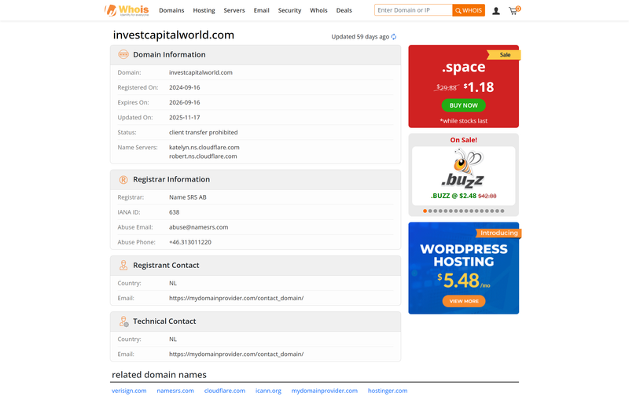Click the orange WHOIS search button

click(469, 10)
